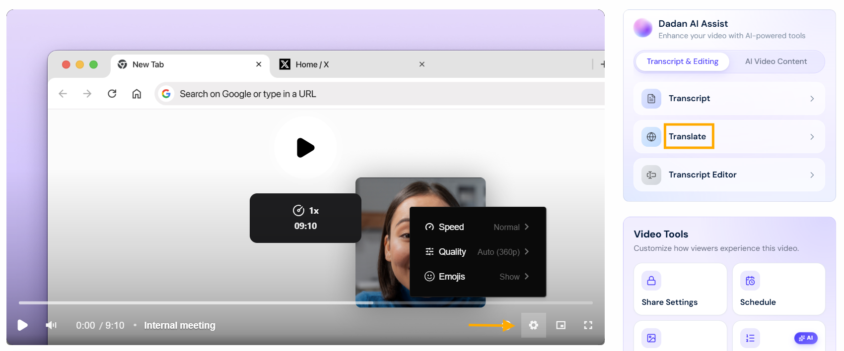The image size is (844, 351).
Task: Play the video from the control bar
Action: tap(22, 325)
